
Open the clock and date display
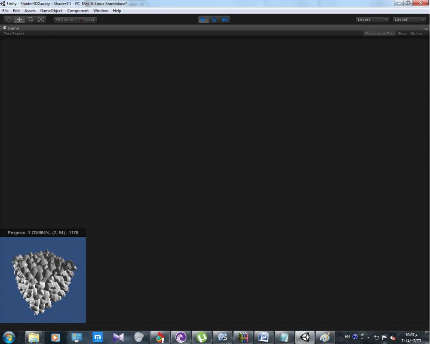411,338
